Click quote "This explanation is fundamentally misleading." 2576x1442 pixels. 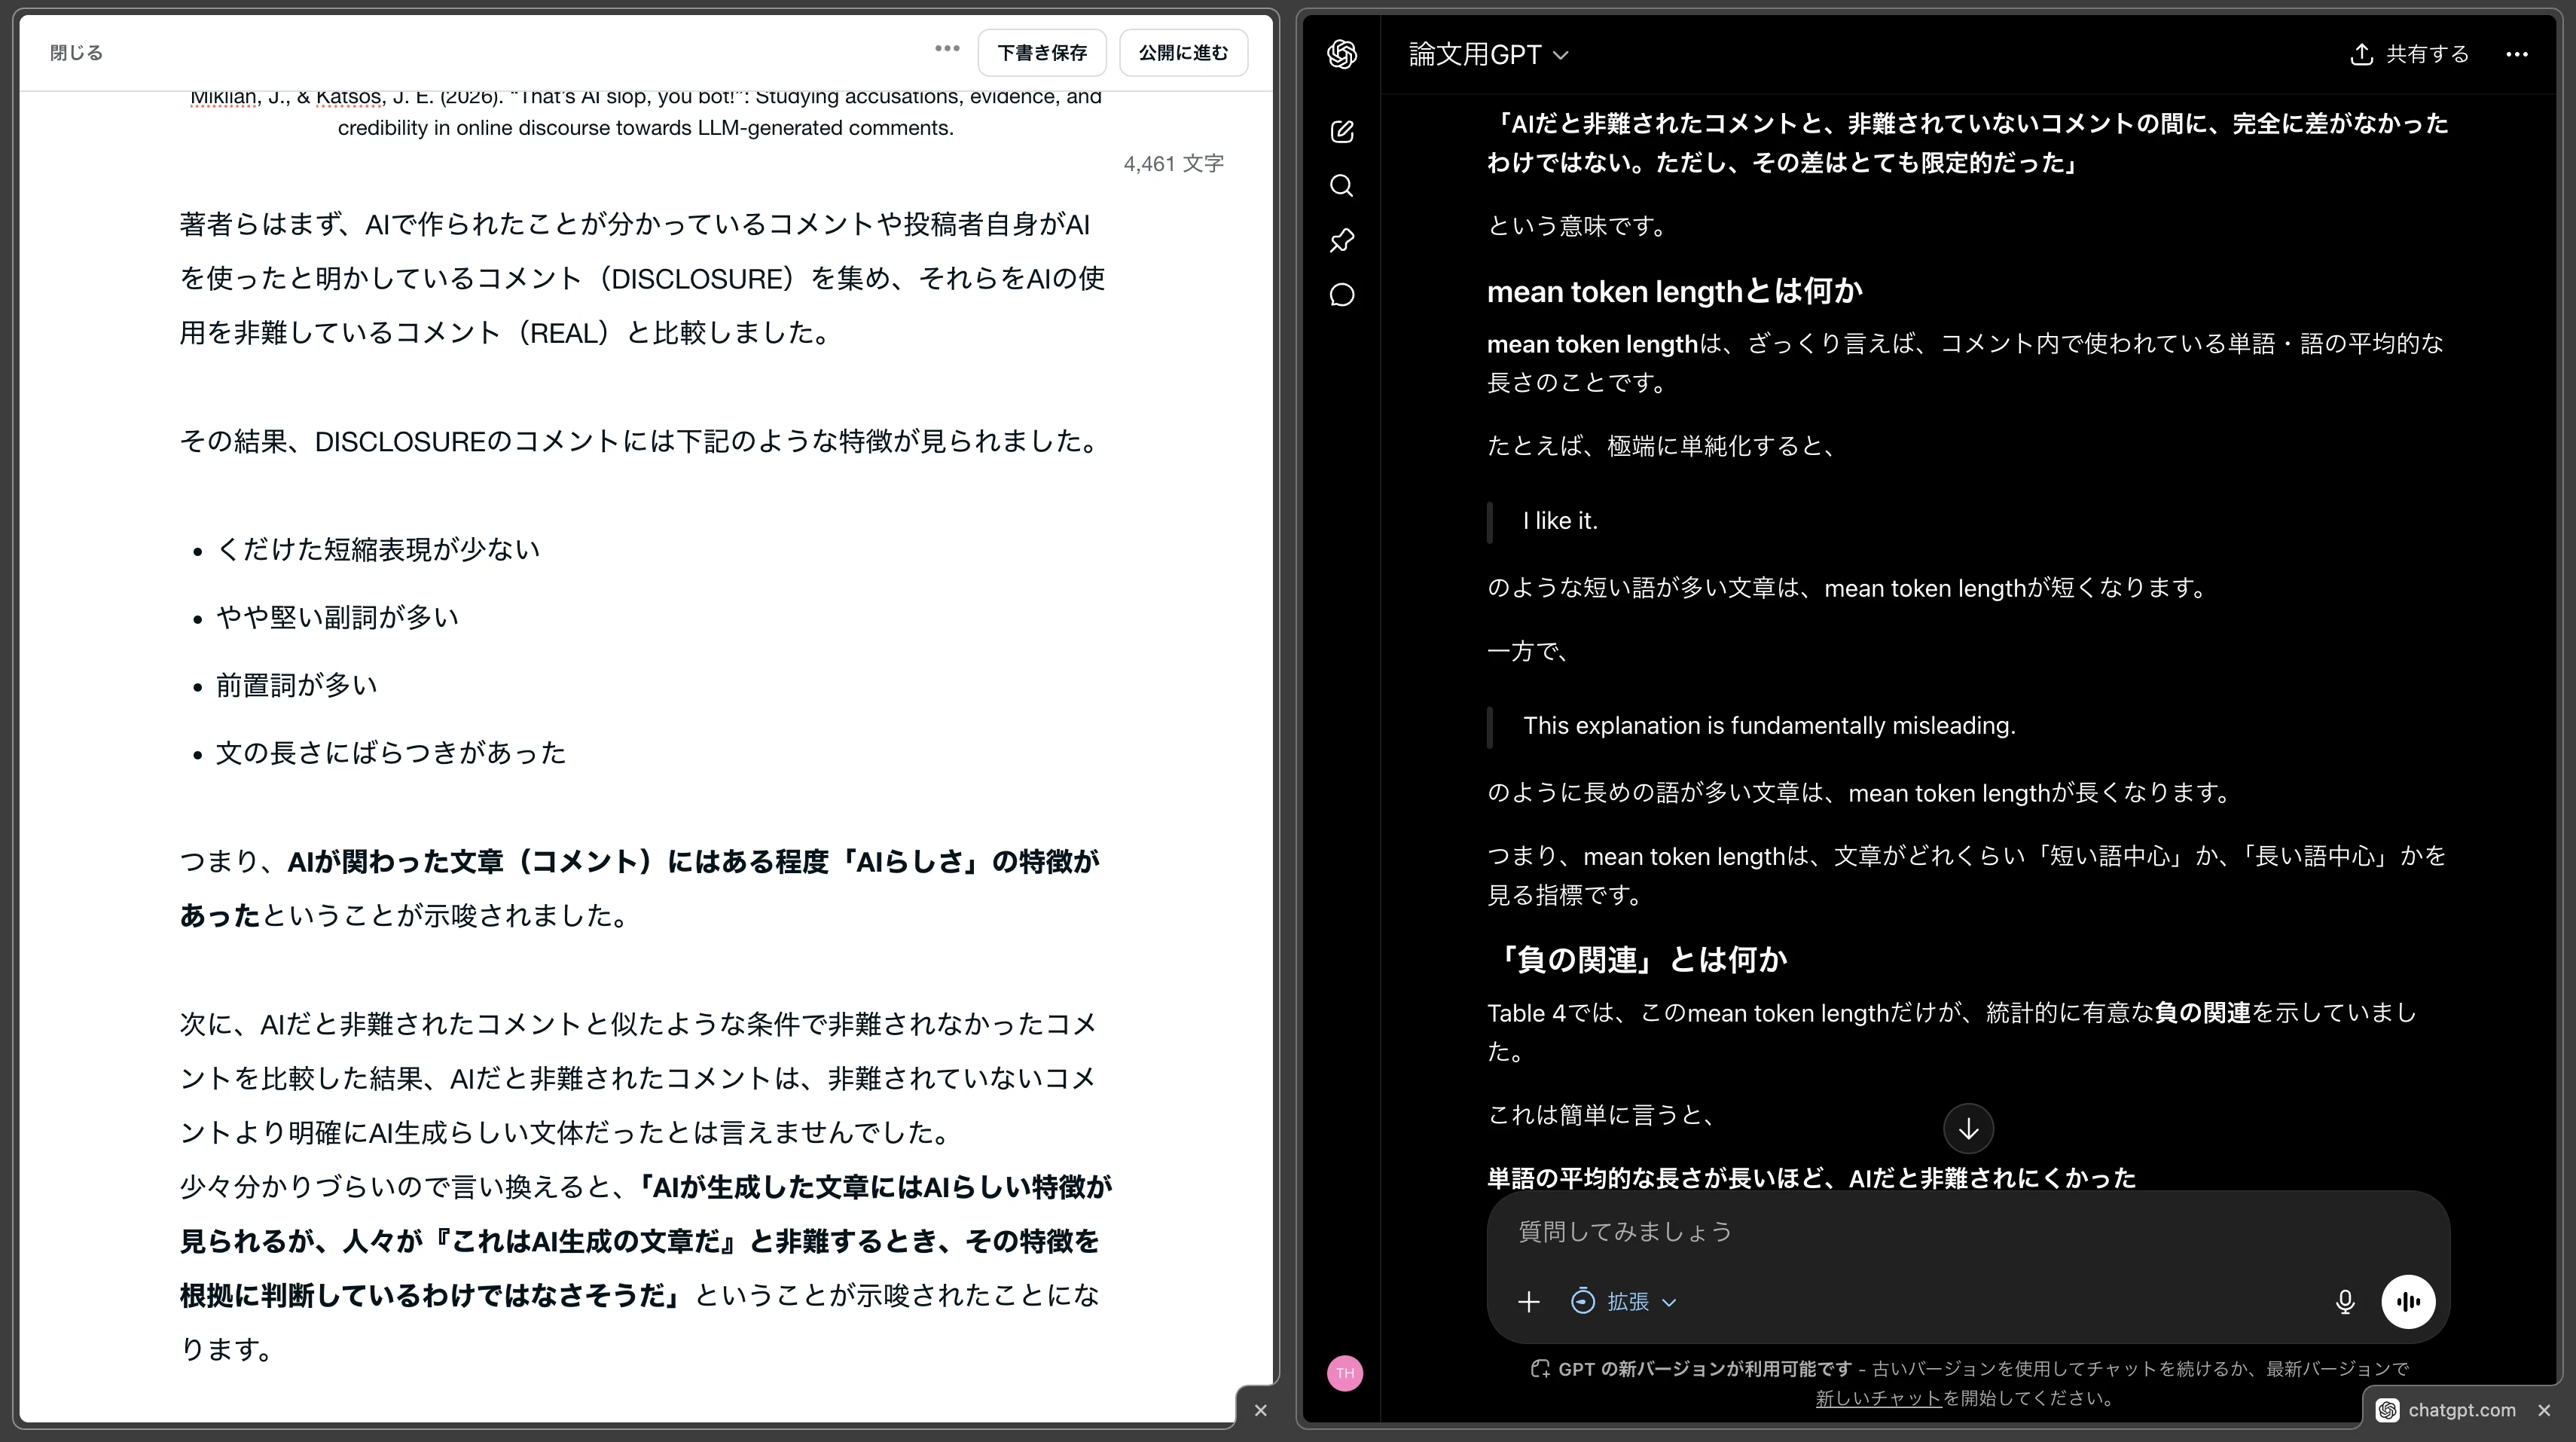(x=1769, y=726)
